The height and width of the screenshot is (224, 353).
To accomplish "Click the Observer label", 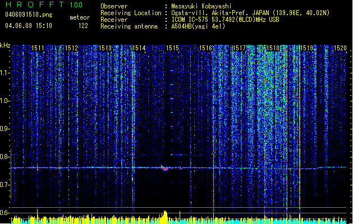I will [114, 6].
